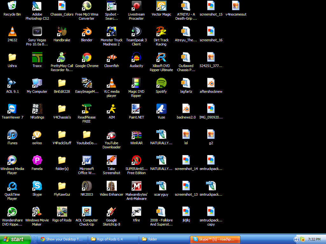Select the YouTube Downloader icon

pos(112,134)
